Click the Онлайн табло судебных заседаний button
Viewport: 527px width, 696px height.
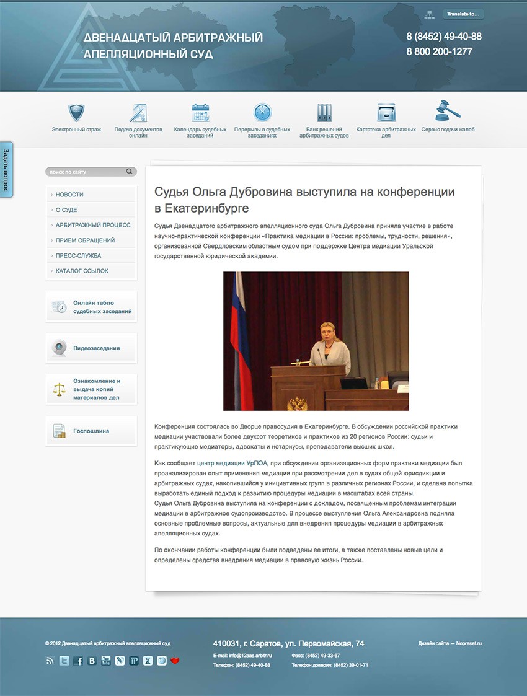click(91, 306)
